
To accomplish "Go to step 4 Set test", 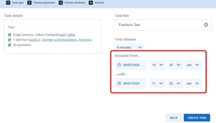I will coord(96,3).
